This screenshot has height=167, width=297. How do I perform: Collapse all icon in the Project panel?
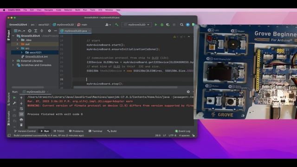tap(42, 31)
